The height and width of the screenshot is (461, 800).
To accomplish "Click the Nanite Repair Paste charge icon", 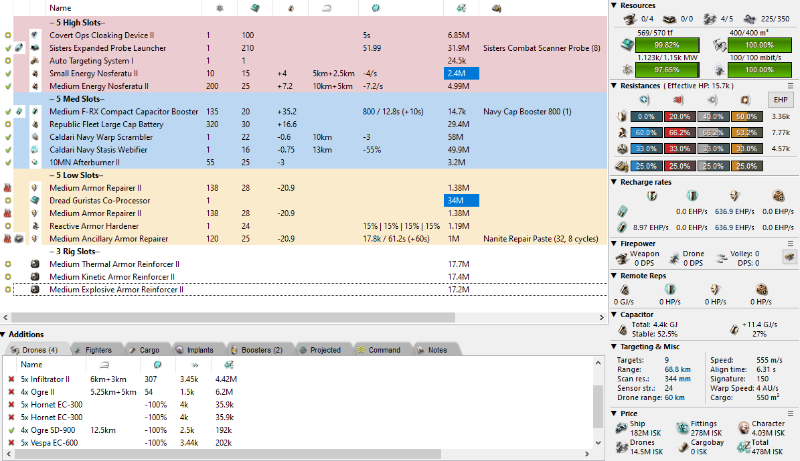I will click(x=19, y=239).
